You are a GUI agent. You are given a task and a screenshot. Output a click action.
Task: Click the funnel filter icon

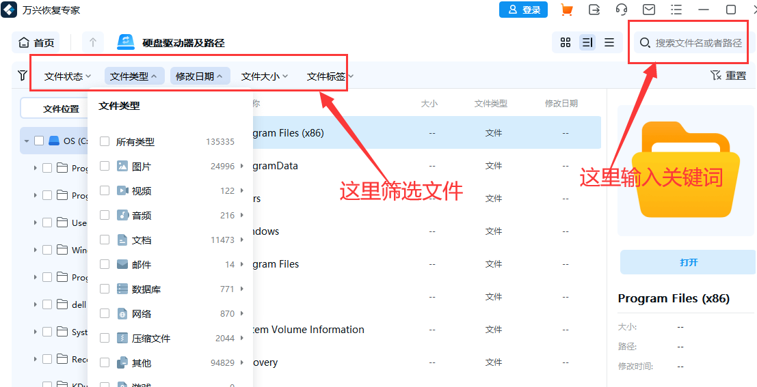point(22,76)
